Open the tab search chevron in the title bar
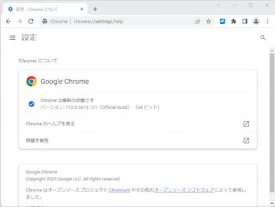This screenshot has width=275, height=207. pos(218,5)
